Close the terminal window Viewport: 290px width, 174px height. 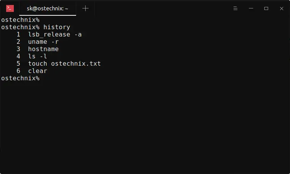[282, 8]
